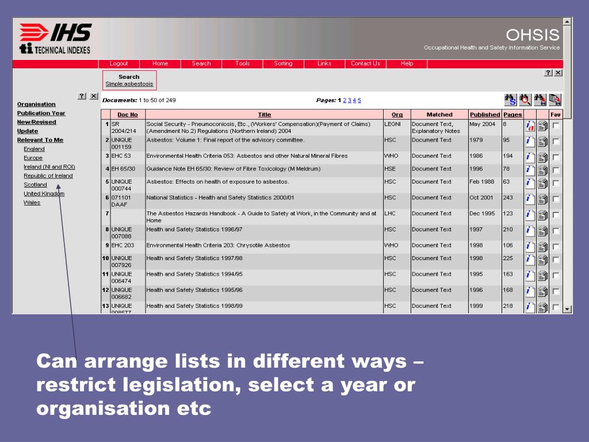
Task: Click the documents with disk save-results icon
Action: (x=555, y=100)
